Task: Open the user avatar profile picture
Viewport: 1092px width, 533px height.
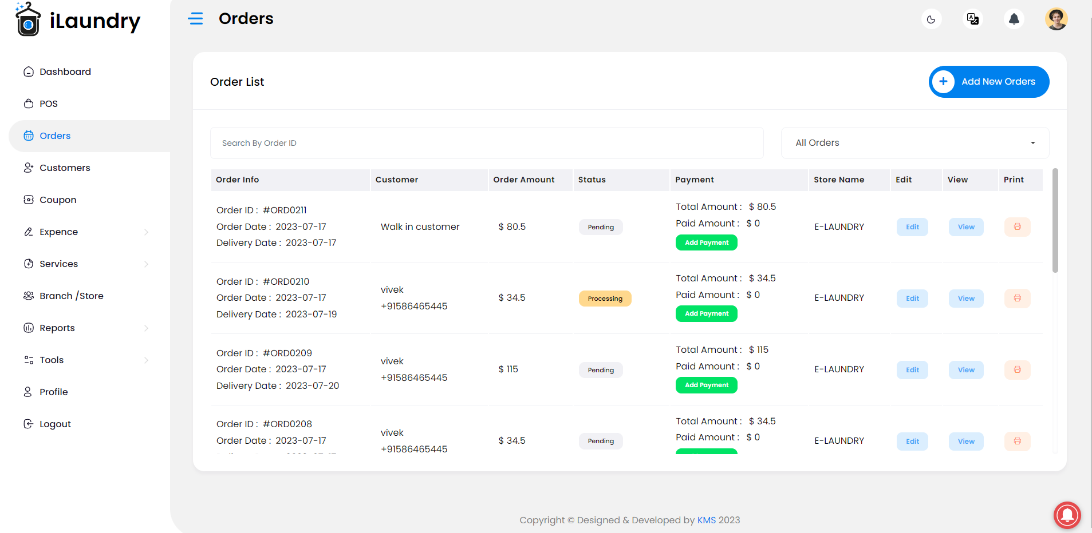Action: [1056, 19]
